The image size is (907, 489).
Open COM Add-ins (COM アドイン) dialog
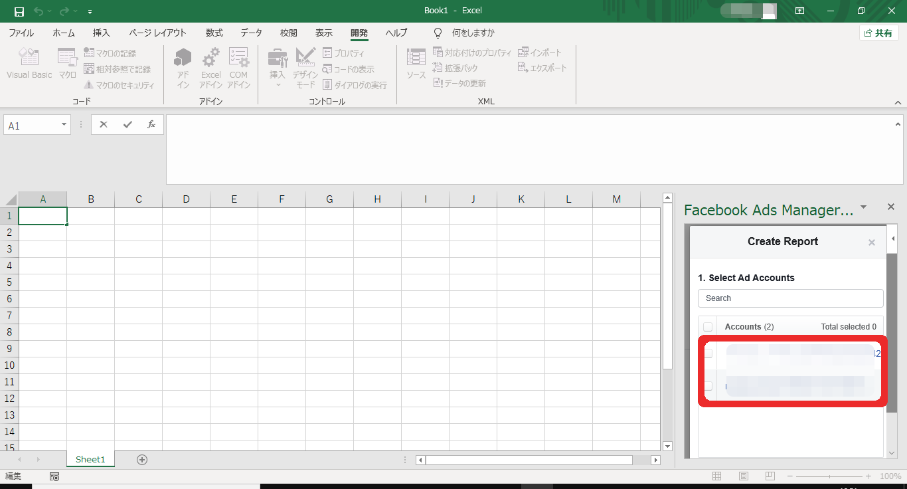click(238, 67)
